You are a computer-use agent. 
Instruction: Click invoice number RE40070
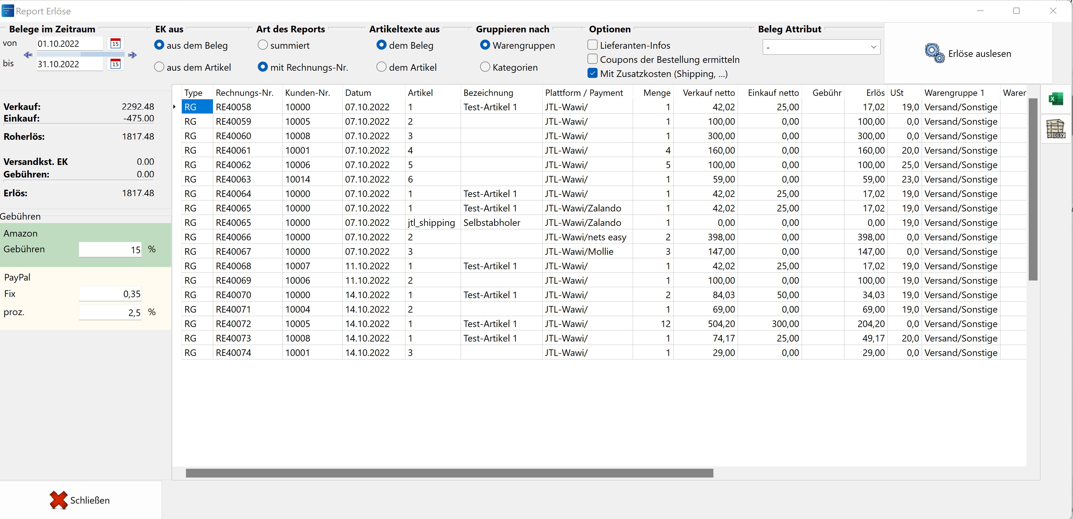point(247,295)
